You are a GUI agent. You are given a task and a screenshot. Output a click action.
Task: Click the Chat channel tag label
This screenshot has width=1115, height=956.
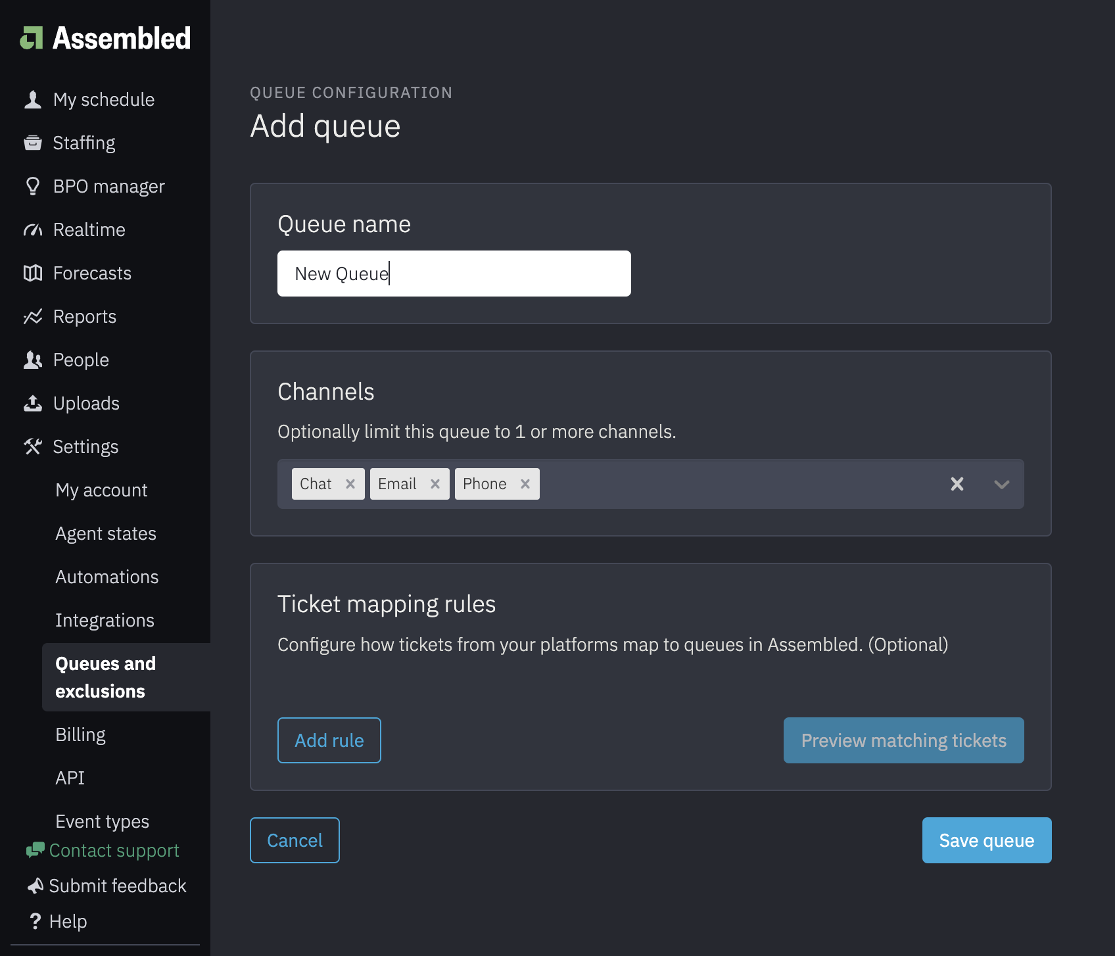click(316, 484)
